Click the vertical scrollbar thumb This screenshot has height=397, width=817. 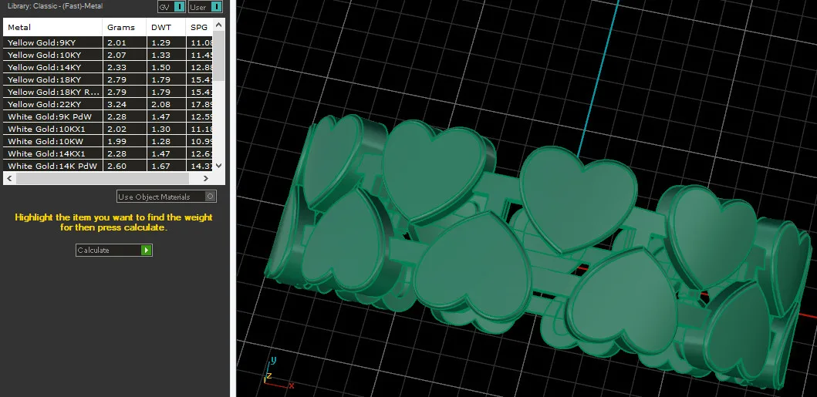tap(219, 56)
